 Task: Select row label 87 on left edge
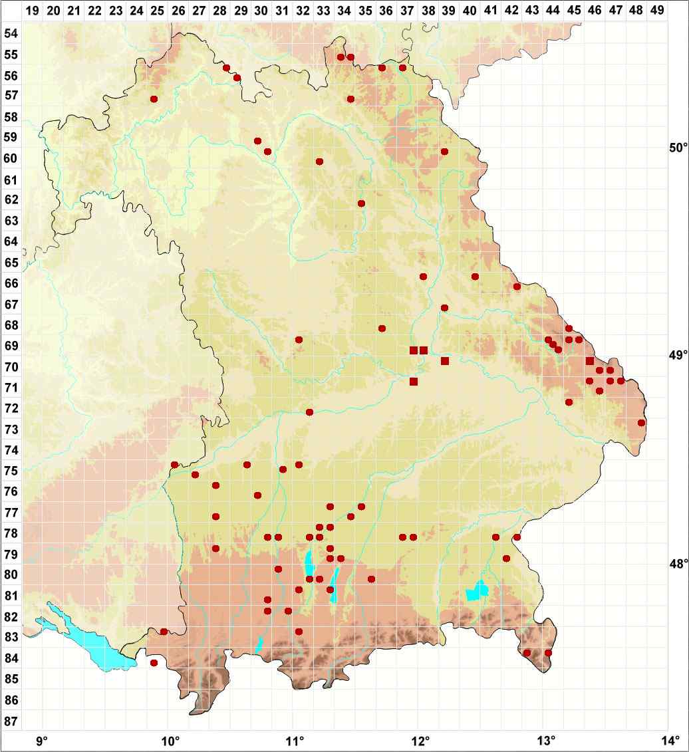click(x=11, y=721)
